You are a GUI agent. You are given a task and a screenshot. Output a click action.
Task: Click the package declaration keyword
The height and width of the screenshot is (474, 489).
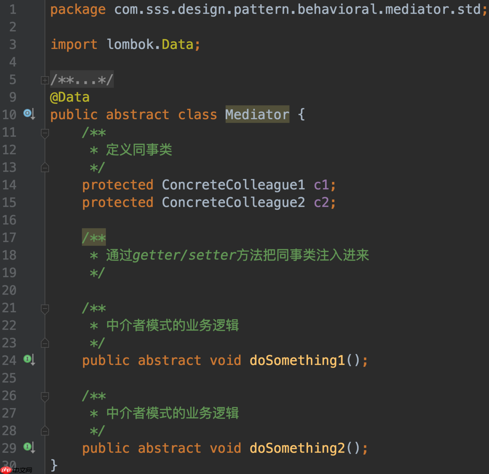(x=78, y=9)
